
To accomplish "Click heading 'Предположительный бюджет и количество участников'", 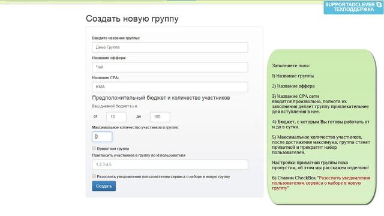I will 161,98.
